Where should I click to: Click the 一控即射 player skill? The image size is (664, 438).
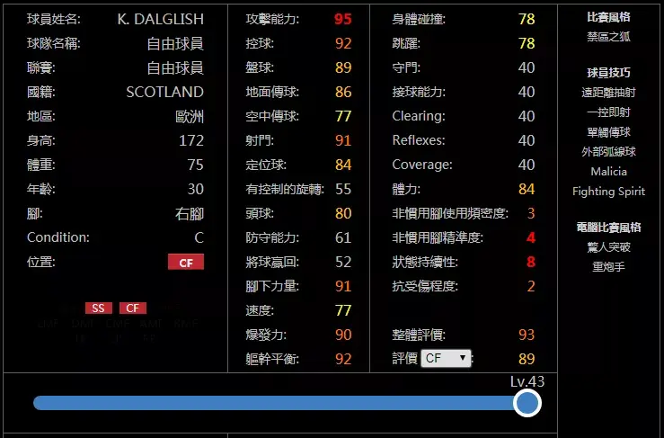point(608,112)
